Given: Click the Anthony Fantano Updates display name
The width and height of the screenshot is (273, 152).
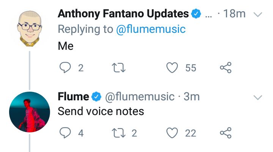Looking at the screenshot, I should pyautogui.click(x=123, y=14).
